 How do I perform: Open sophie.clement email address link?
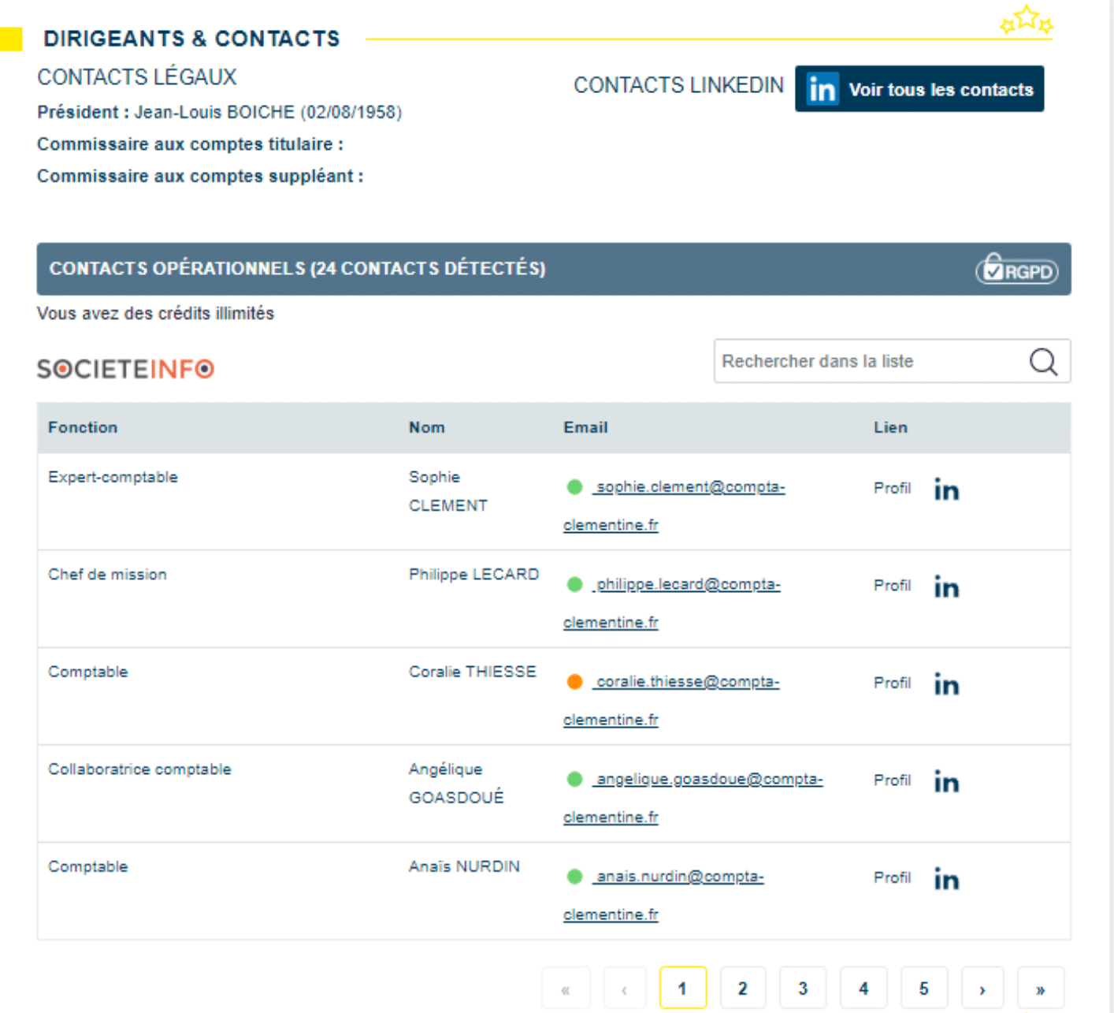click(x=690, y=487)
